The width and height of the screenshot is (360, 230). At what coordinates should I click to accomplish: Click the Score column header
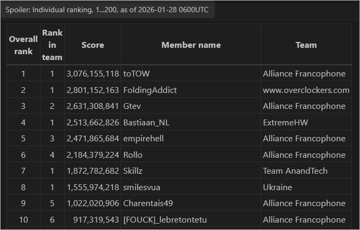point(93,45)
